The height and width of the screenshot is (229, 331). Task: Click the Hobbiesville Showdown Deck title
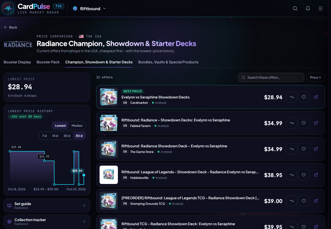(190, 172)
